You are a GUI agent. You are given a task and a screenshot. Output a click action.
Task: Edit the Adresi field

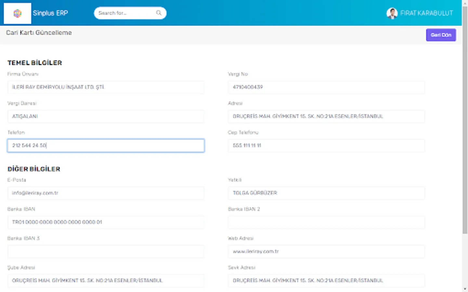[326, 116]
